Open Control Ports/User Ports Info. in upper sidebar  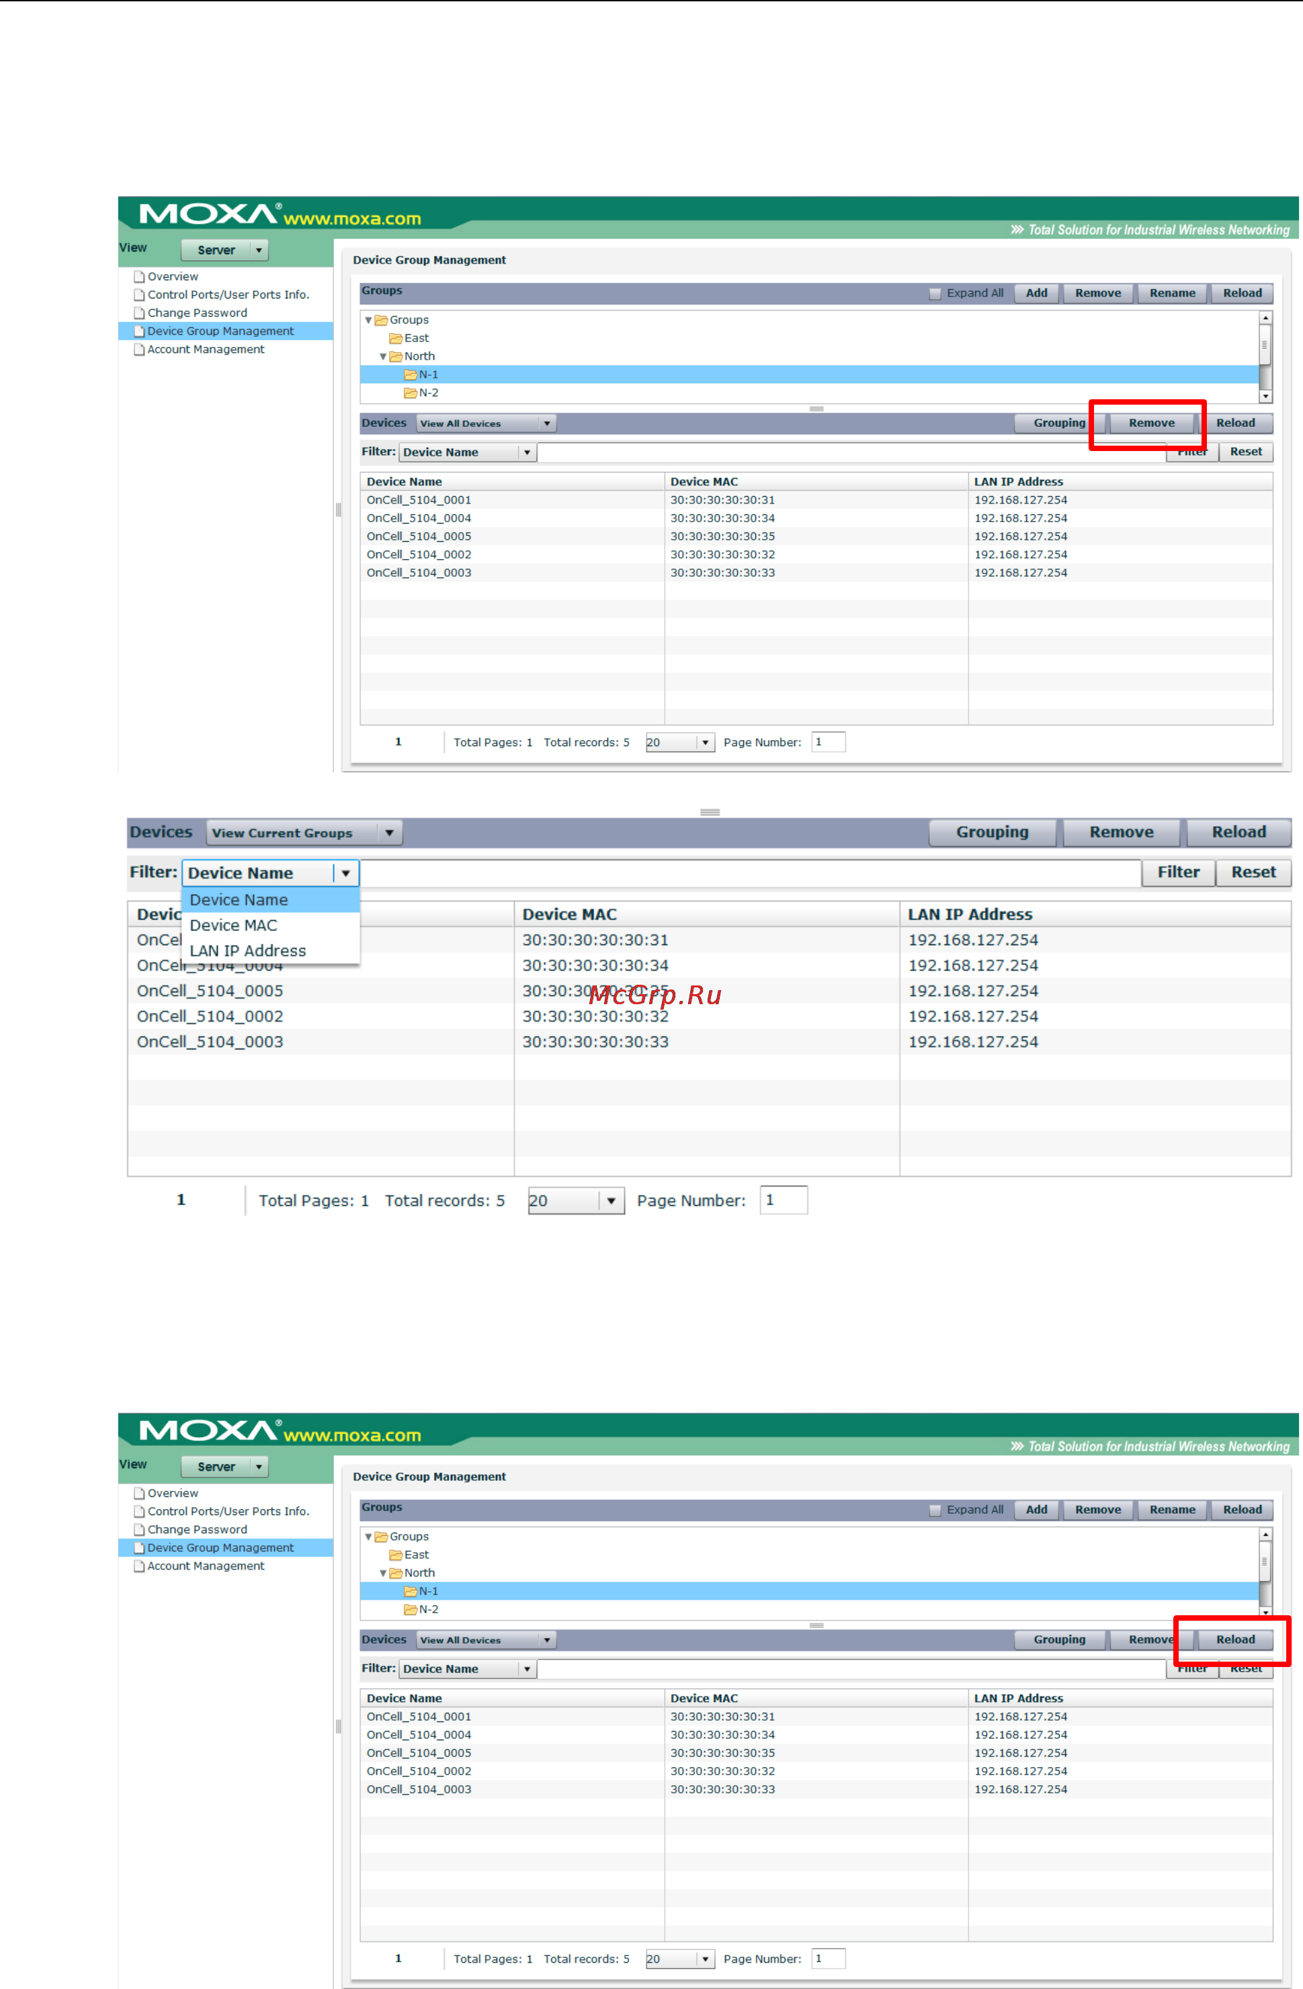228,295
